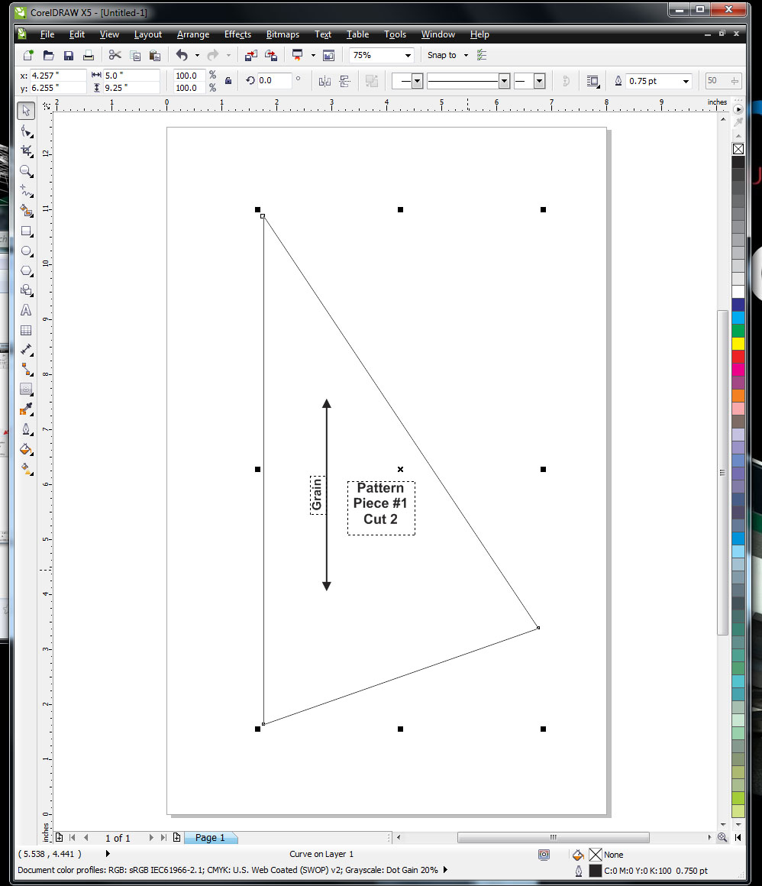
Task: Click the rotation angle field
Action: pos(275,81)
